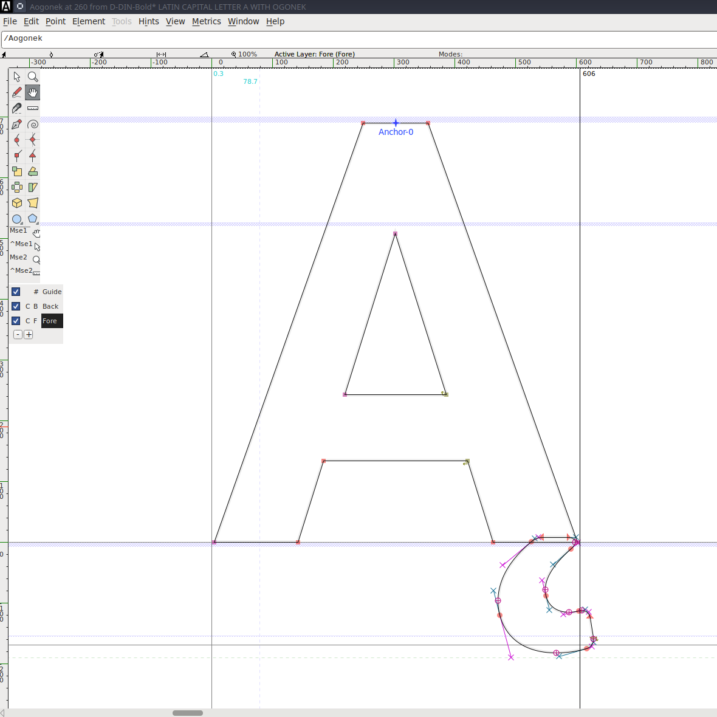This screenshot has height=717, width=717.
Task: Select the Scale tool
Action: (x=17, y=171)
